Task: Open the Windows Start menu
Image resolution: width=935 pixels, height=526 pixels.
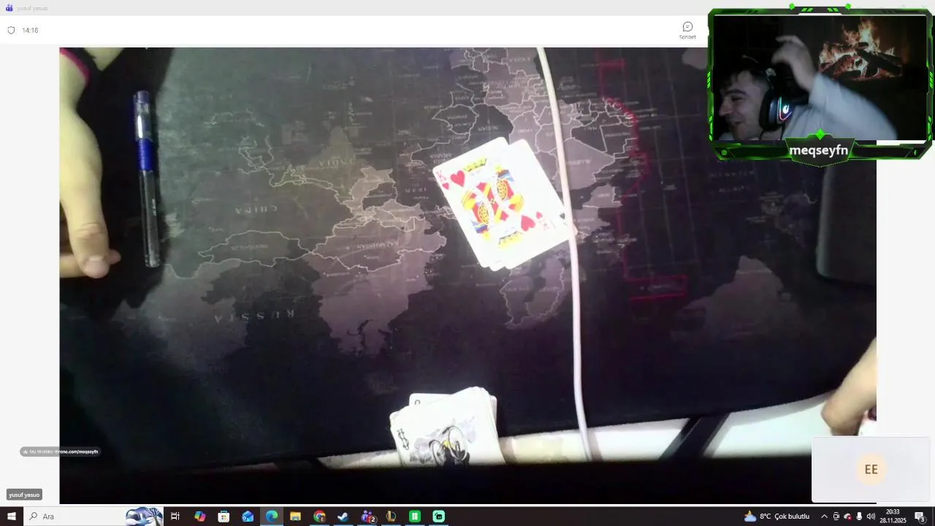Action: 11,517
